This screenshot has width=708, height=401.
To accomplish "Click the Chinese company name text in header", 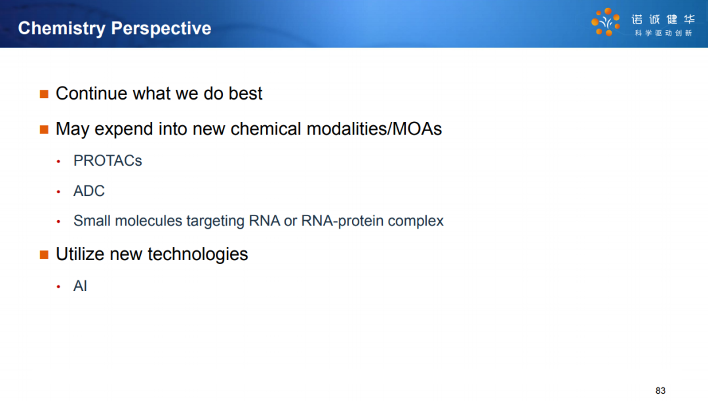I will (x=663, y=20).
